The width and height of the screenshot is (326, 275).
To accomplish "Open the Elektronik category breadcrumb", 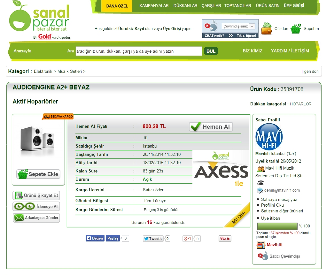I will click(x=43, y=72).
